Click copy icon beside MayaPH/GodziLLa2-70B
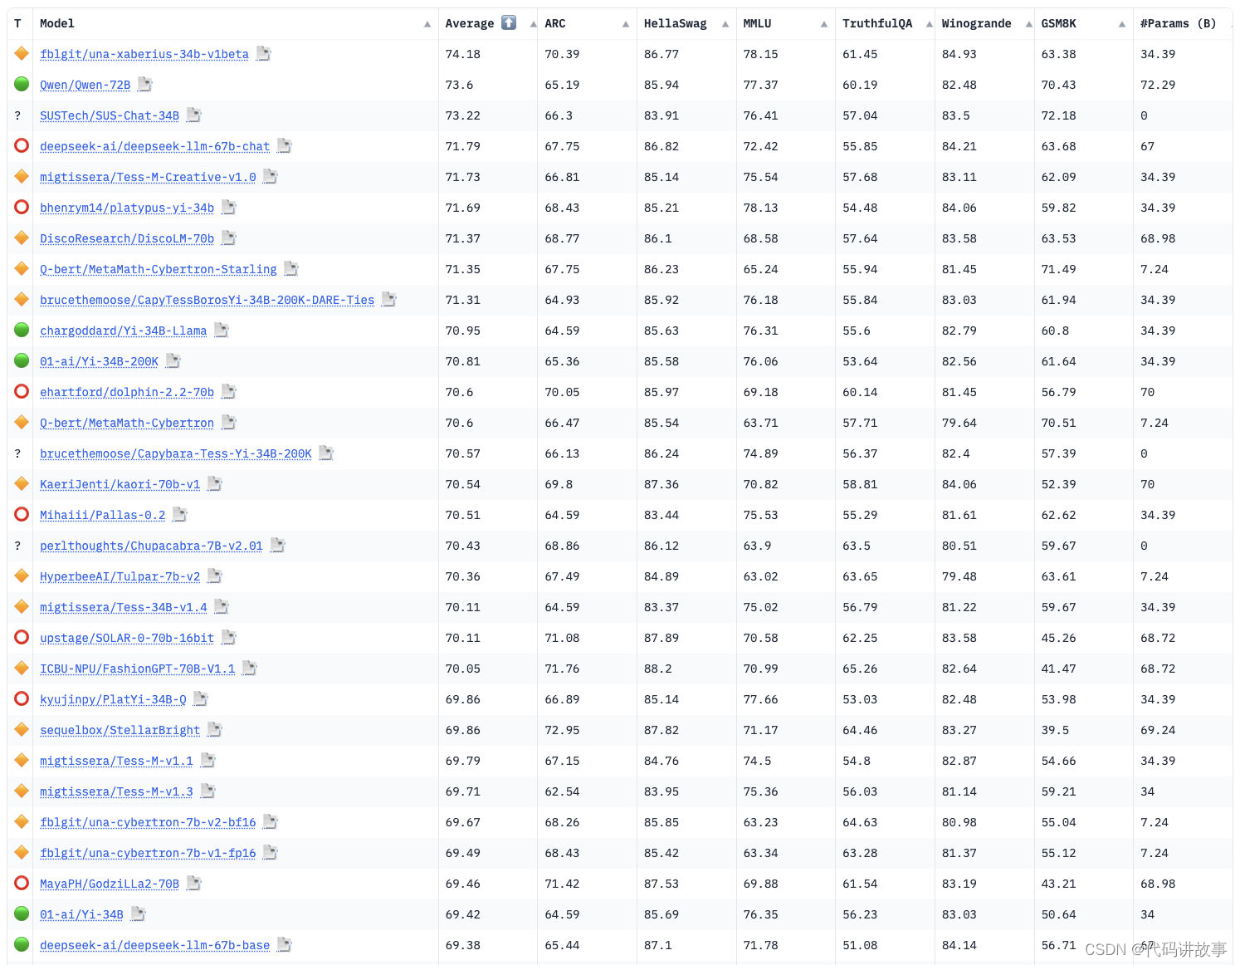 tap(194, 884)
